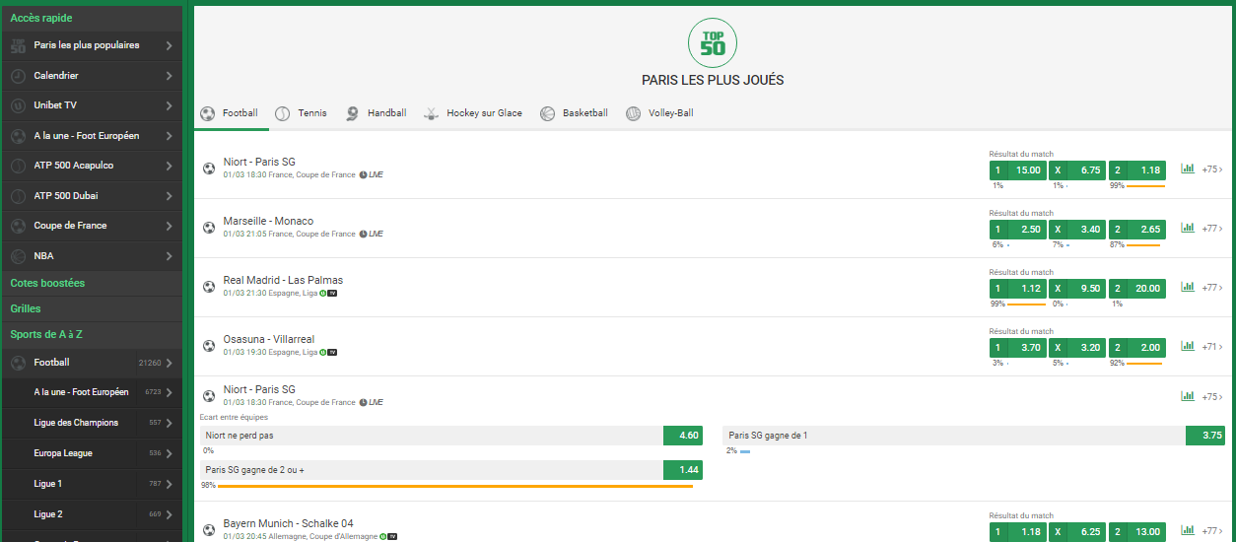Show +71 more bets for Osasuna - Villarreal
The width and height of the screenshot is (1236, 542).
coord(1211,347)
